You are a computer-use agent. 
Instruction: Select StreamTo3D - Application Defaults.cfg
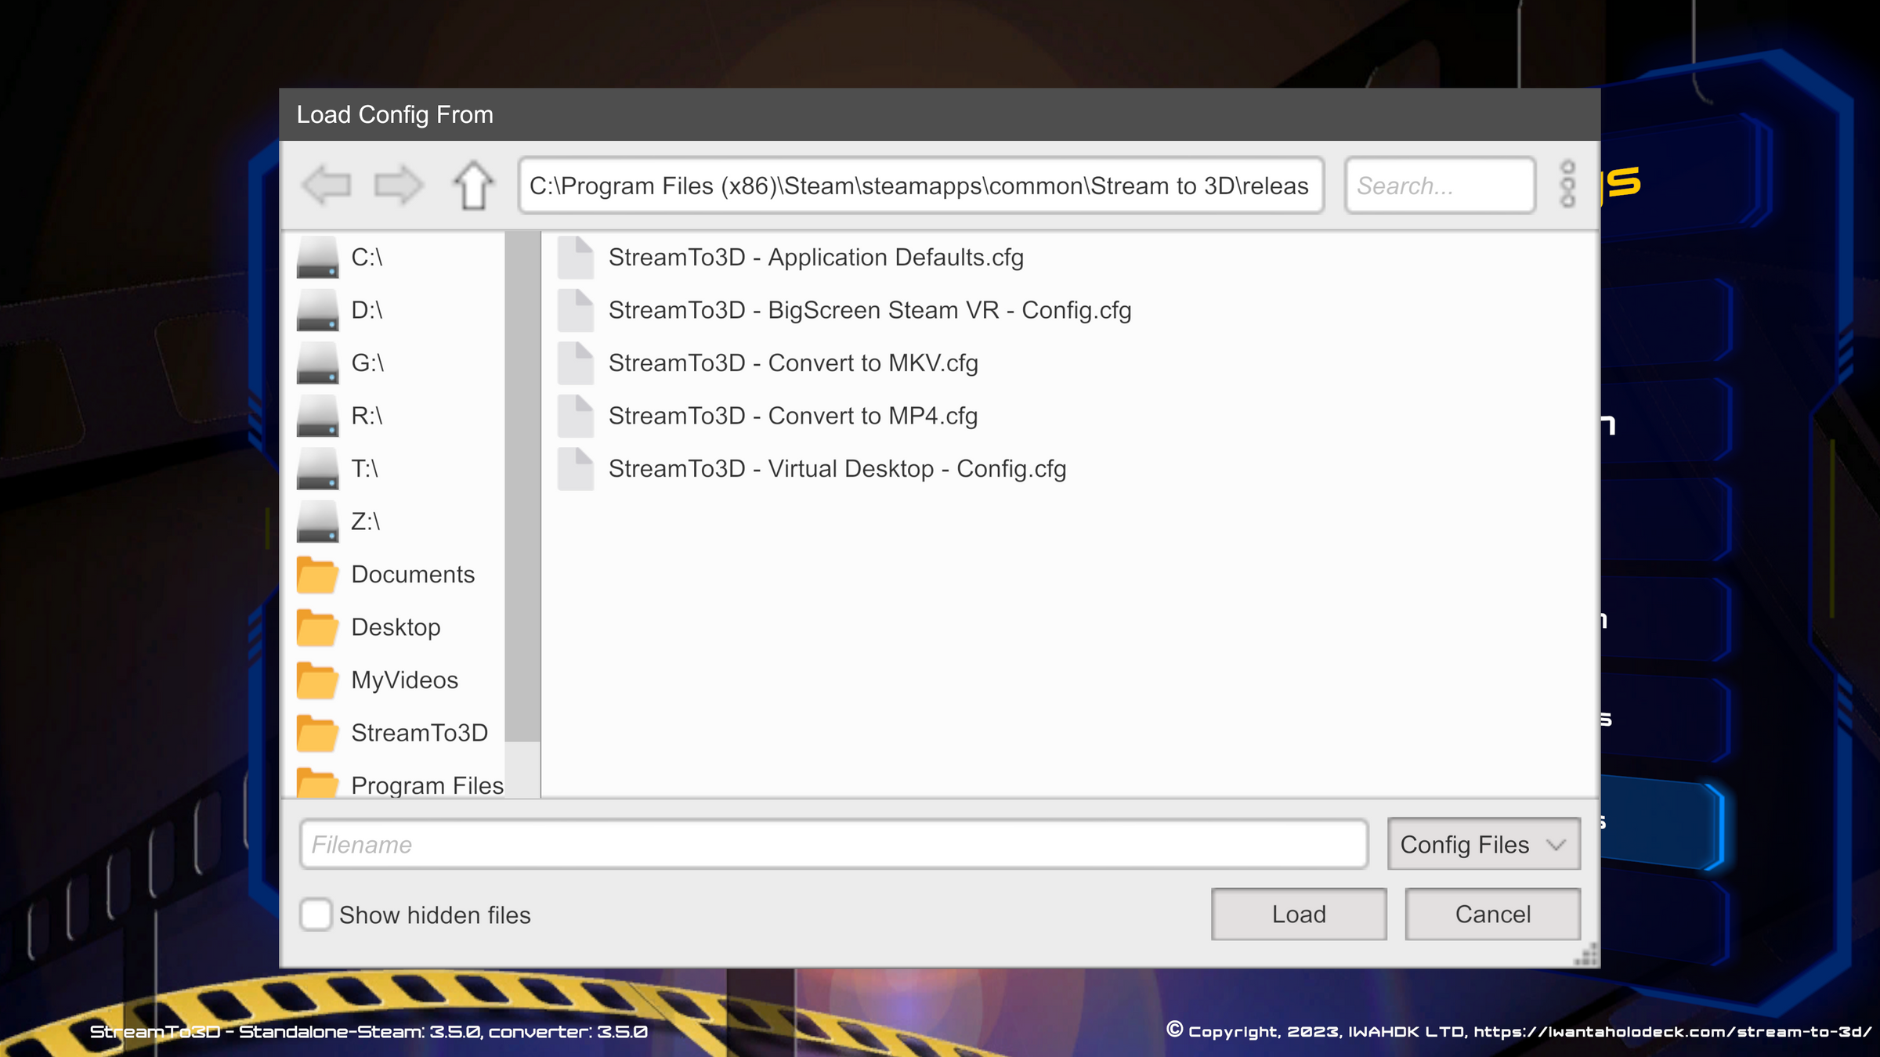[817, 257]
